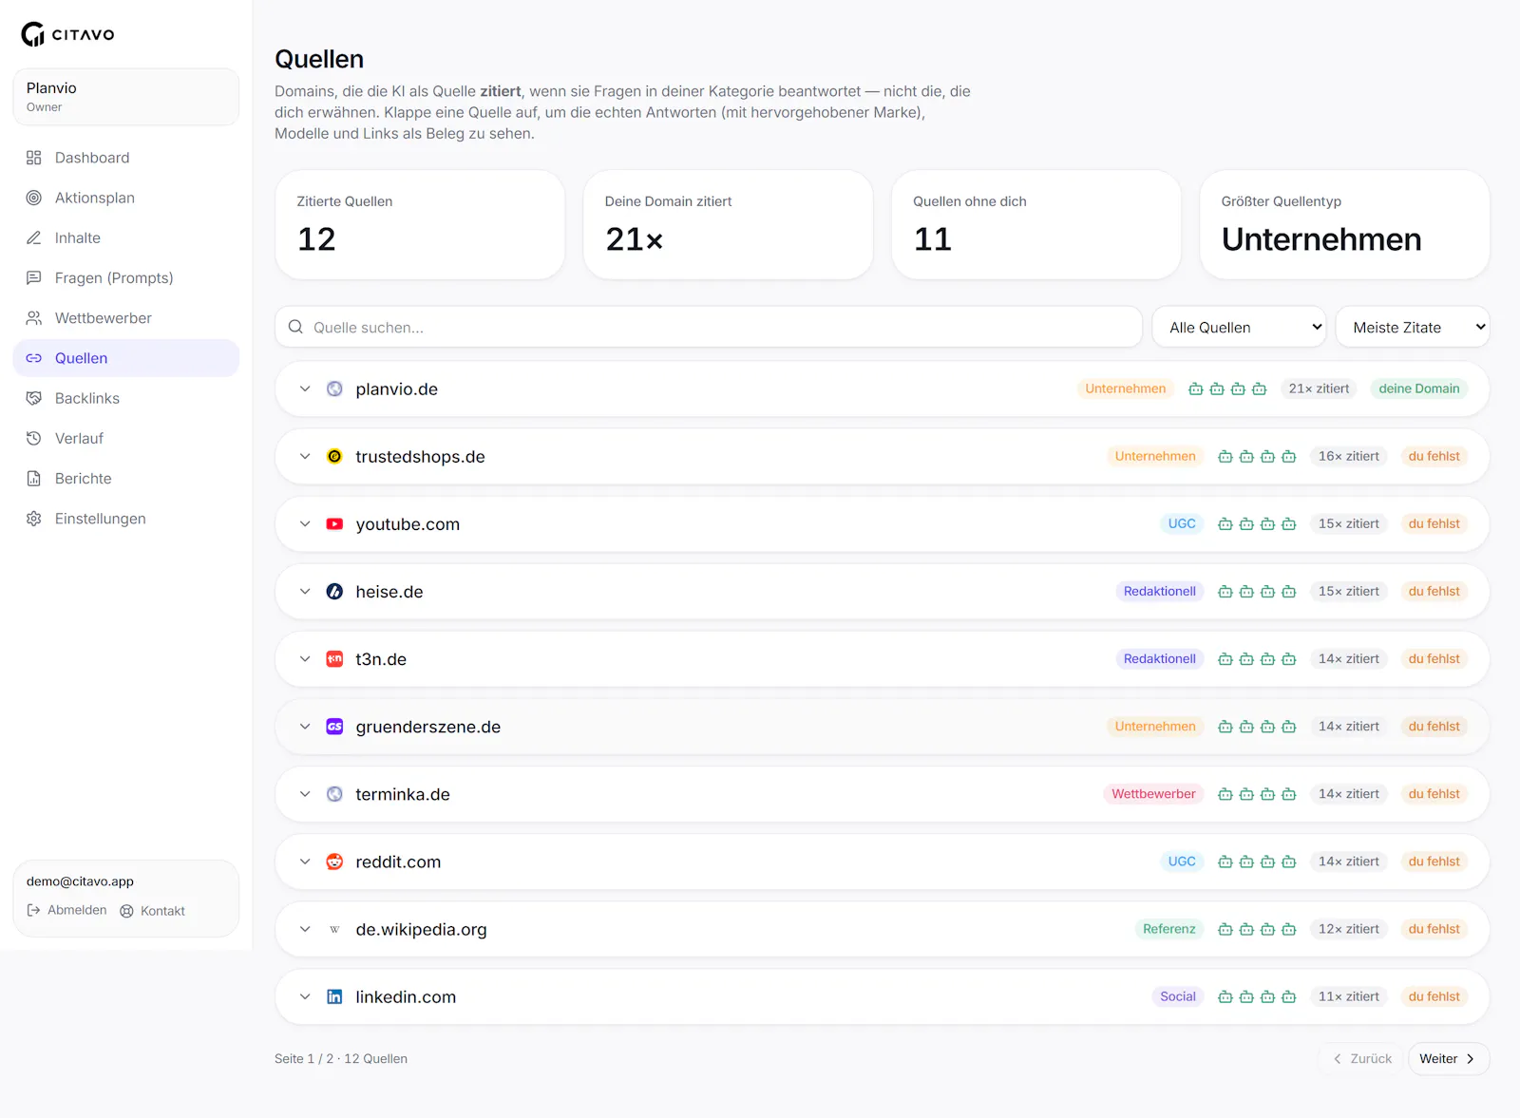1520x1118 pixels.
Task: Open the Meiste Zitate sort dropdown
Action: pyautogui.click(x=1413, y=327)
